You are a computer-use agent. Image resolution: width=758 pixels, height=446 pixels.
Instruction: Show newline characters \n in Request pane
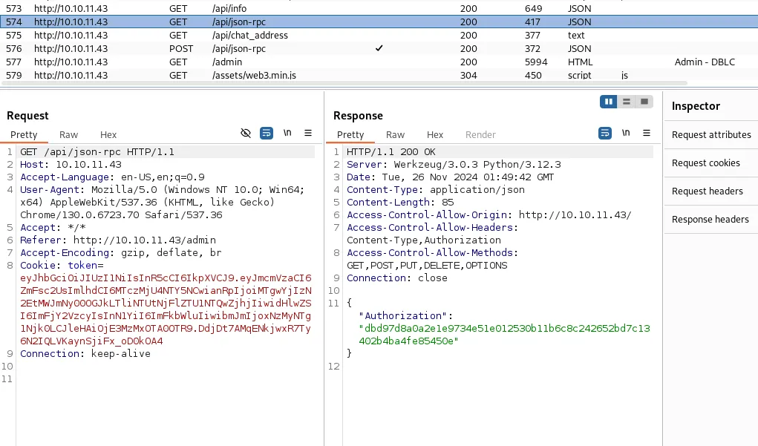287,133
